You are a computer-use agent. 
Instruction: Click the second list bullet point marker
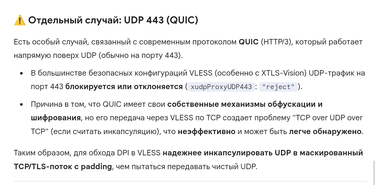pos(22,104)
